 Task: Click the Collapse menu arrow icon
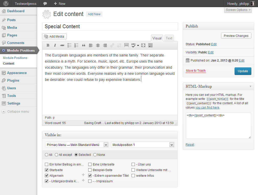[4, 111]
